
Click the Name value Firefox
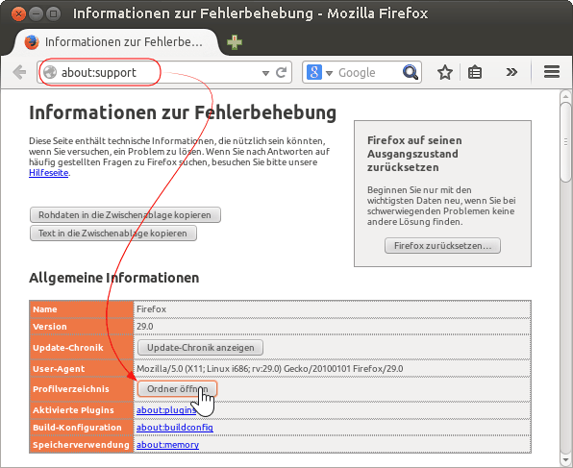coord(151,309)
